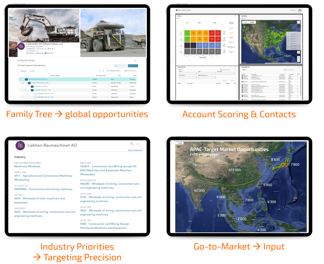Collapse the Liebherr-International AG tree row
The height and width of the screenshot is (264, 324).
(x=20, y=79)
